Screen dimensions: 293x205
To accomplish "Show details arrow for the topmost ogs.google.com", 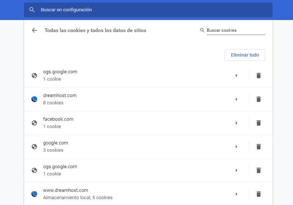I will pyautogui.click(x=236, y=76).
